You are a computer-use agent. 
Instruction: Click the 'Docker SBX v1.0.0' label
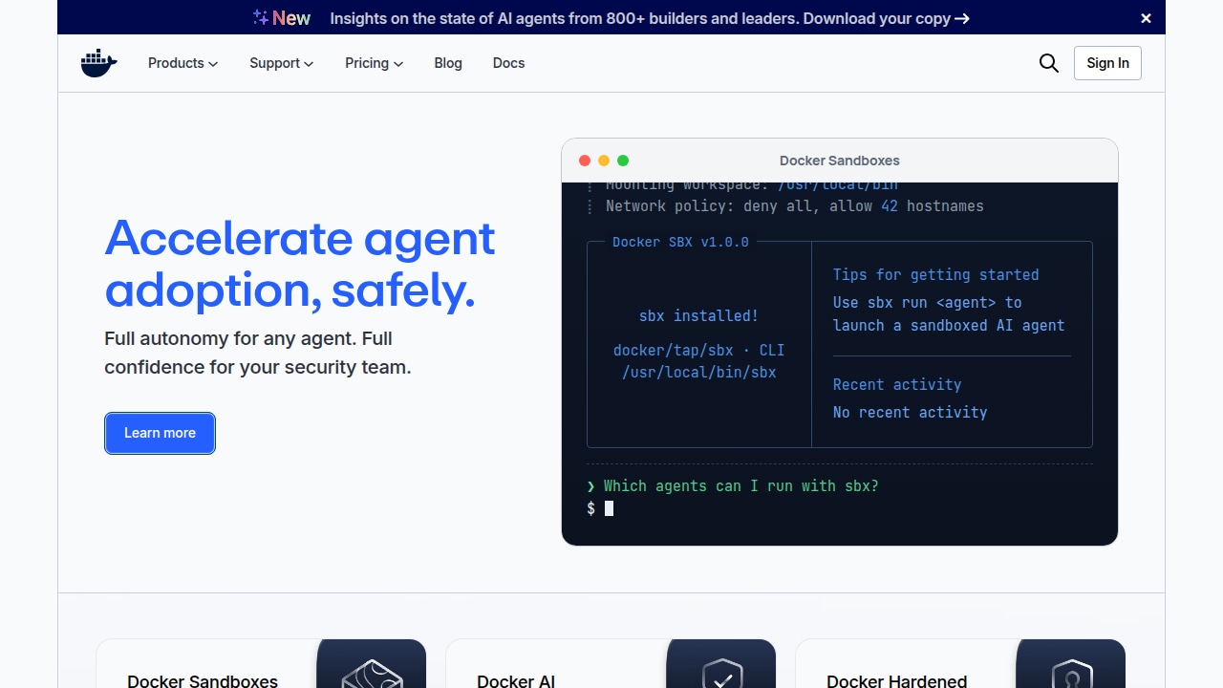coord(680,242)
